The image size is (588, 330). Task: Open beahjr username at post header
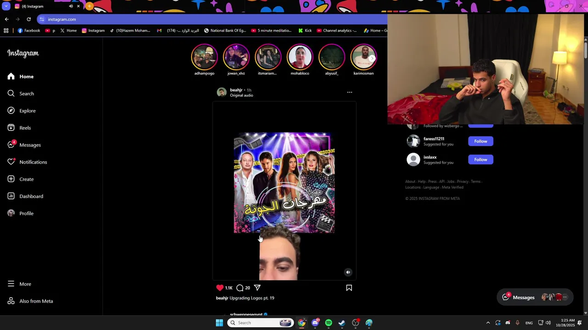coord(236,90)
